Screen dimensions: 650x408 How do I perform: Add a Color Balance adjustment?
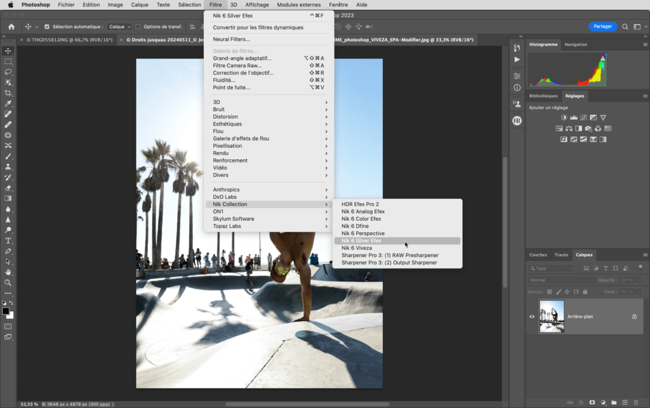point(569,128)
